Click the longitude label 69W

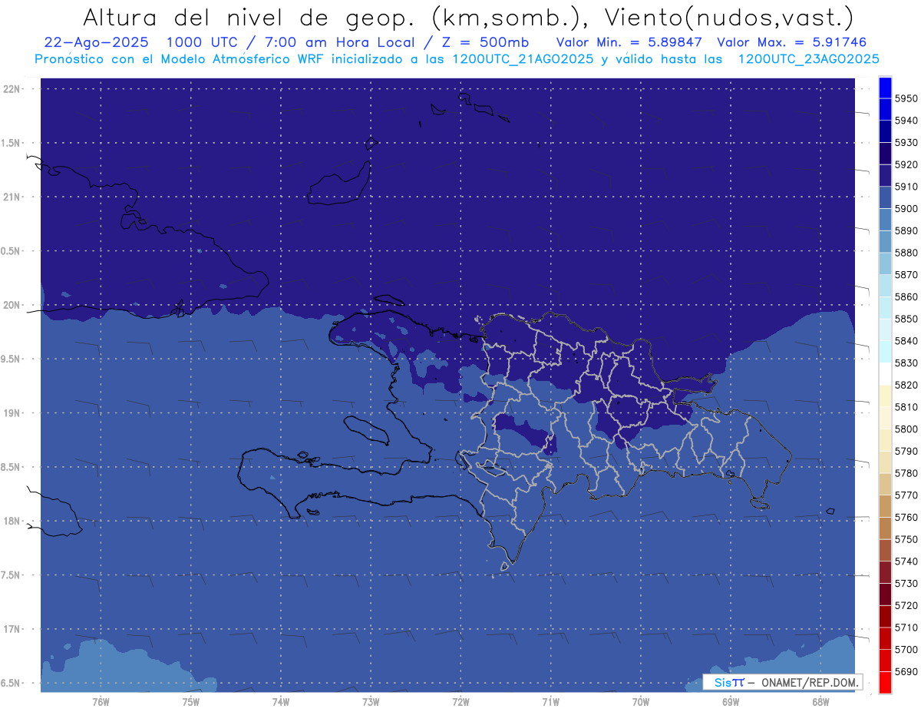(x=731, y=701)
